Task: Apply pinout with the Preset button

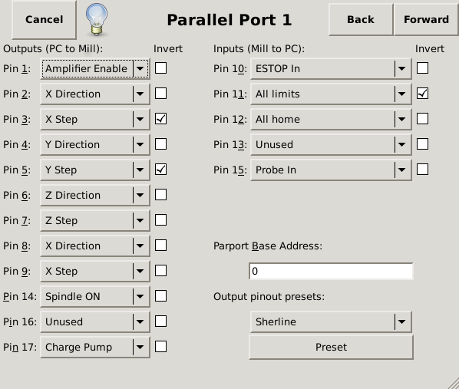Action: click(331, 347)
